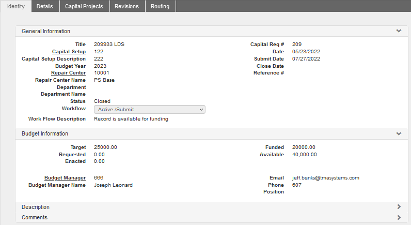Click the Title value 209933 LDS
The height and width of the screenshot is (225, 411).
(x=109, y=44)
